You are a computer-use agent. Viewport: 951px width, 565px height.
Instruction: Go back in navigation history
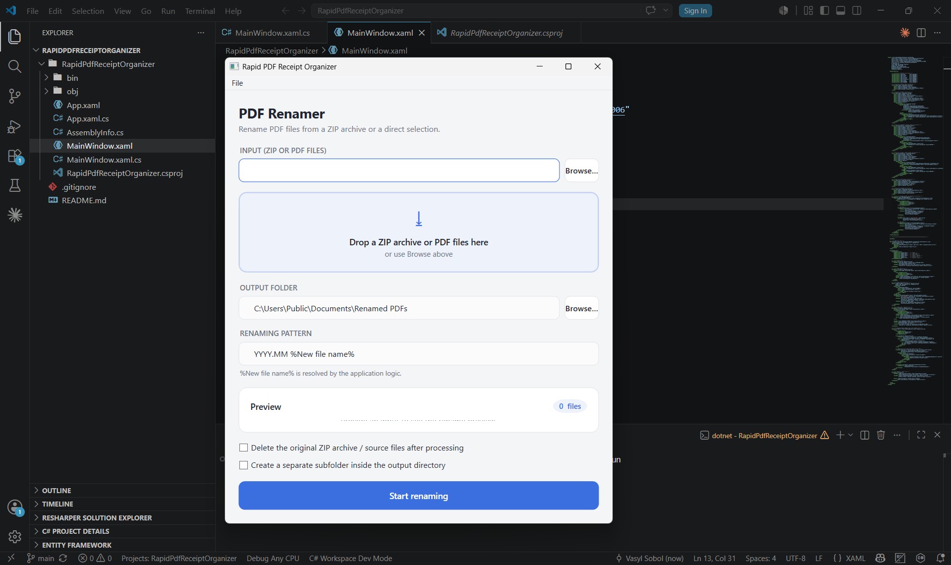[x=285, y=10]
